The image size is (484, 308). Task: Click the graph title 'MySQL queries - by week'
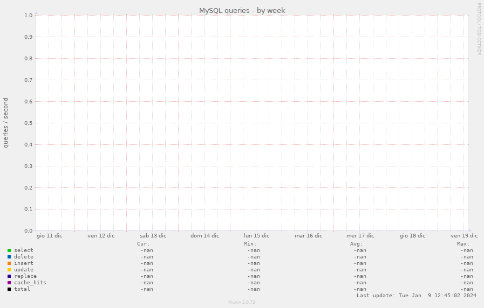242,10
